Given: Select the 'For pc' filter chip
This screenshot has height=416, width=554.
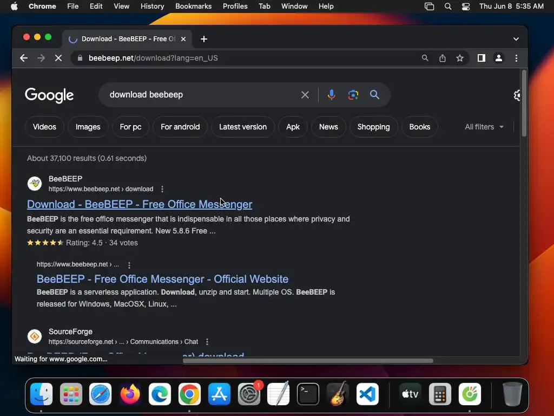Looking at the screenshot, I should click(130, 127).
